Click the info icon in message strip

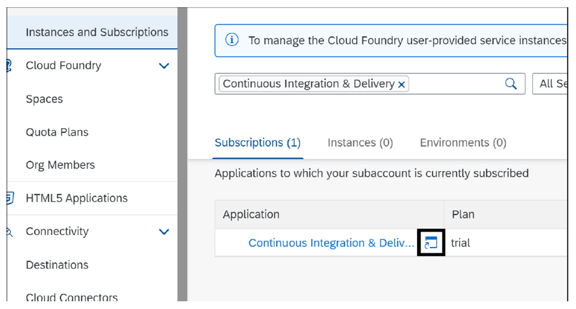(x=232, y=40)
